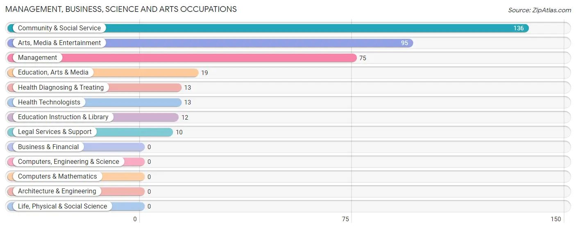Select the Education, Arts & Media label
Image resolution: width=576 pixels, height=229 pixels.
click(x=53, y=73)
